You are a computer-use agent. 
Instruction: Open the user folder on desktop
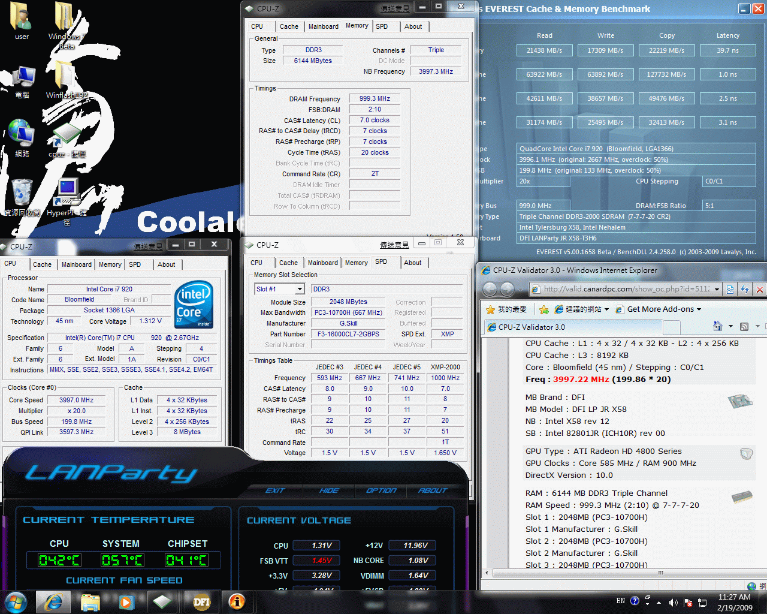click(22, 21)
